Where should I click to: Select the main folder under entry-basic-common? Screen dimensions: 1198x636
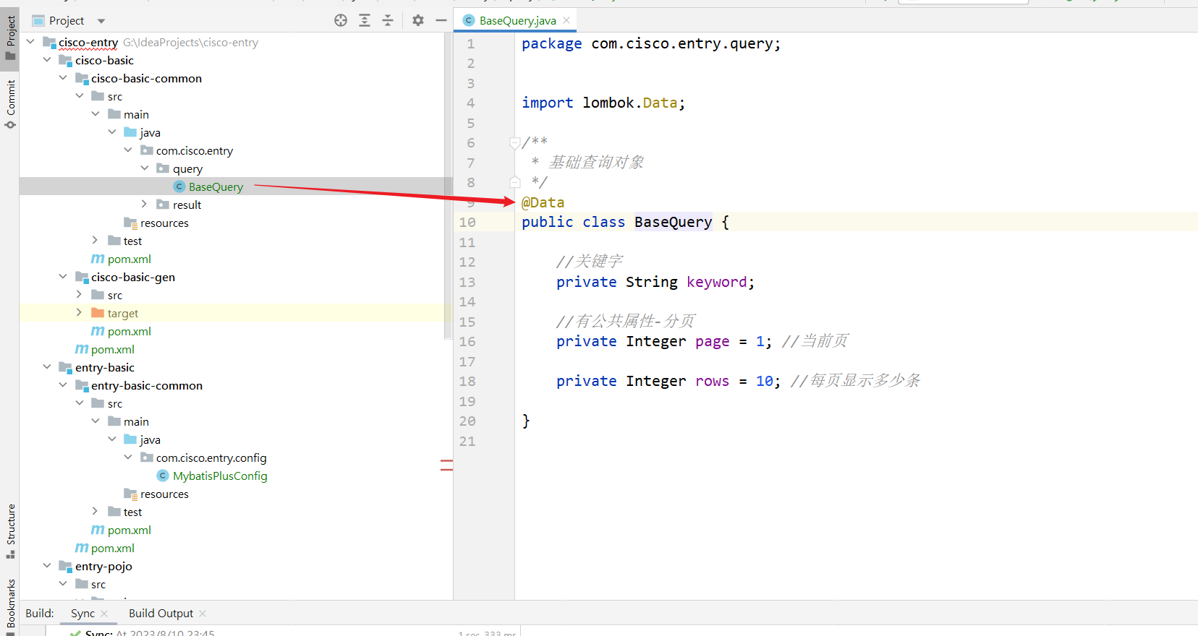(136, 421)
